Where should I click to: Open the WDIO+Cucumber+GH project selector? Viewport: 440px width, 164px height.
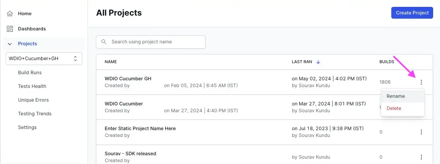point(44,59)
